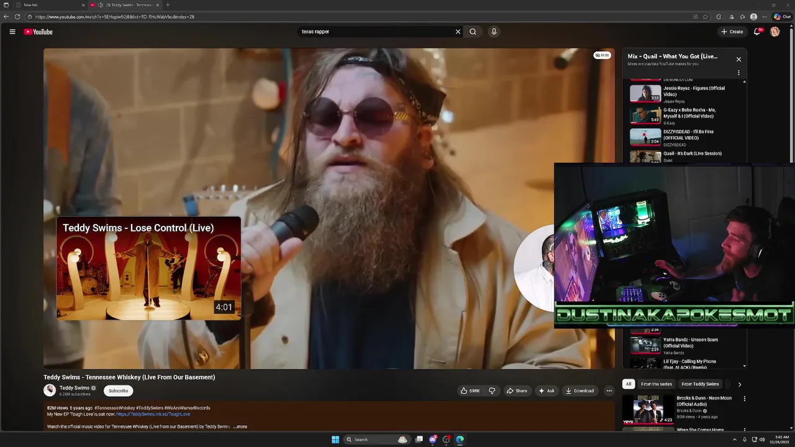795x447 pixels.
Task: Open the taskbar volume control
Action: click(x=762, y=440)
